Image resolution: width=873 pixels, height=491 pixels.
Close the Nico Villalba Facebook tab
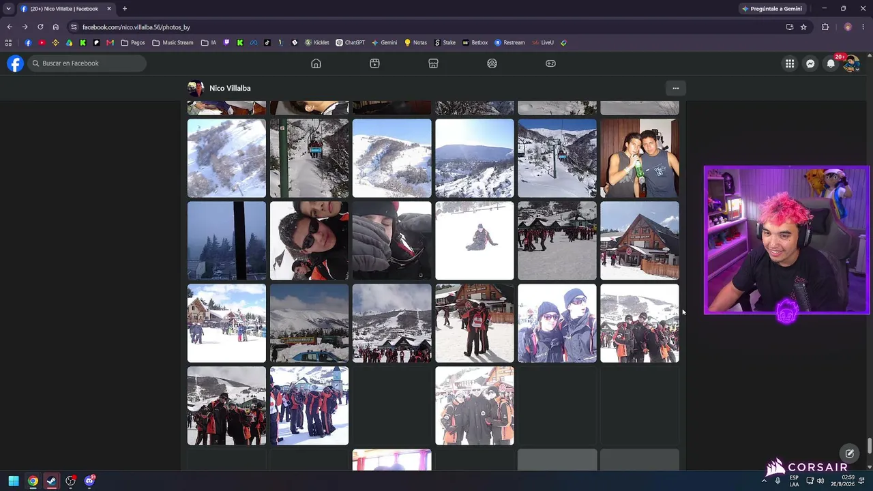point(108,9)
